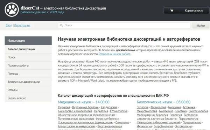Open the 'Биофизика' link

click(x=166, y=111)
